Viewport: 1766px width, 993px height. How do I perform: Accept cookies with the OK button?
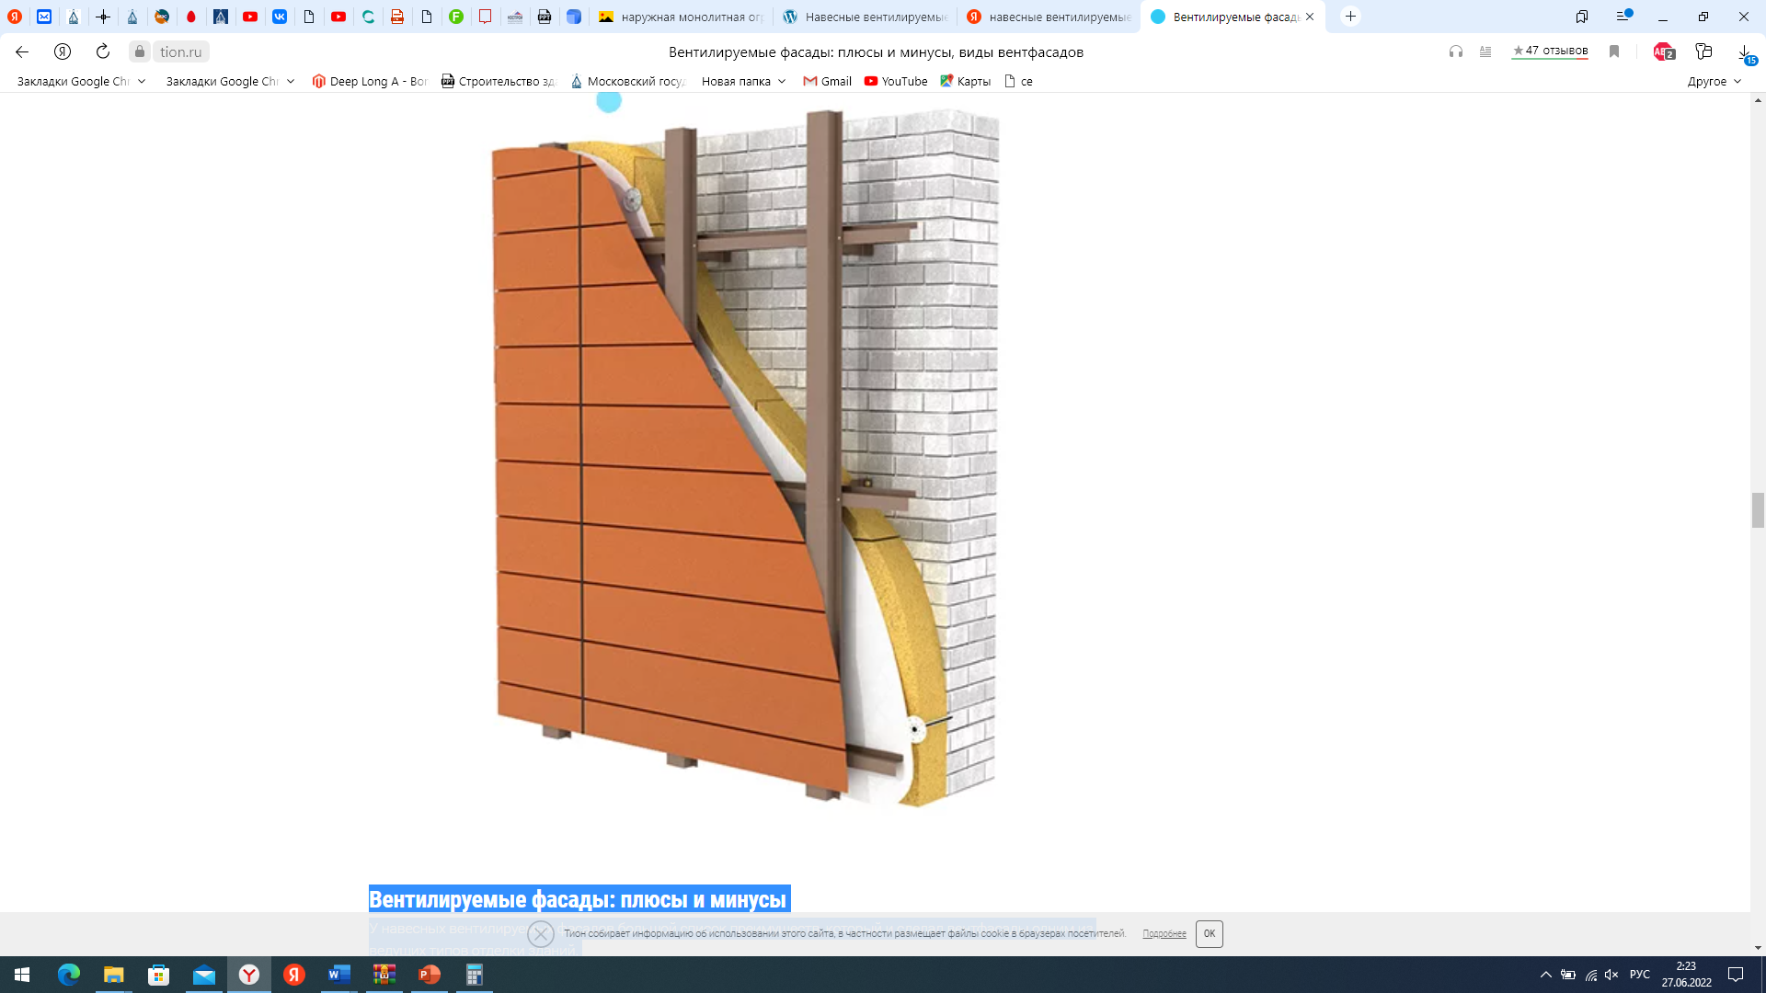point(1210,933)
